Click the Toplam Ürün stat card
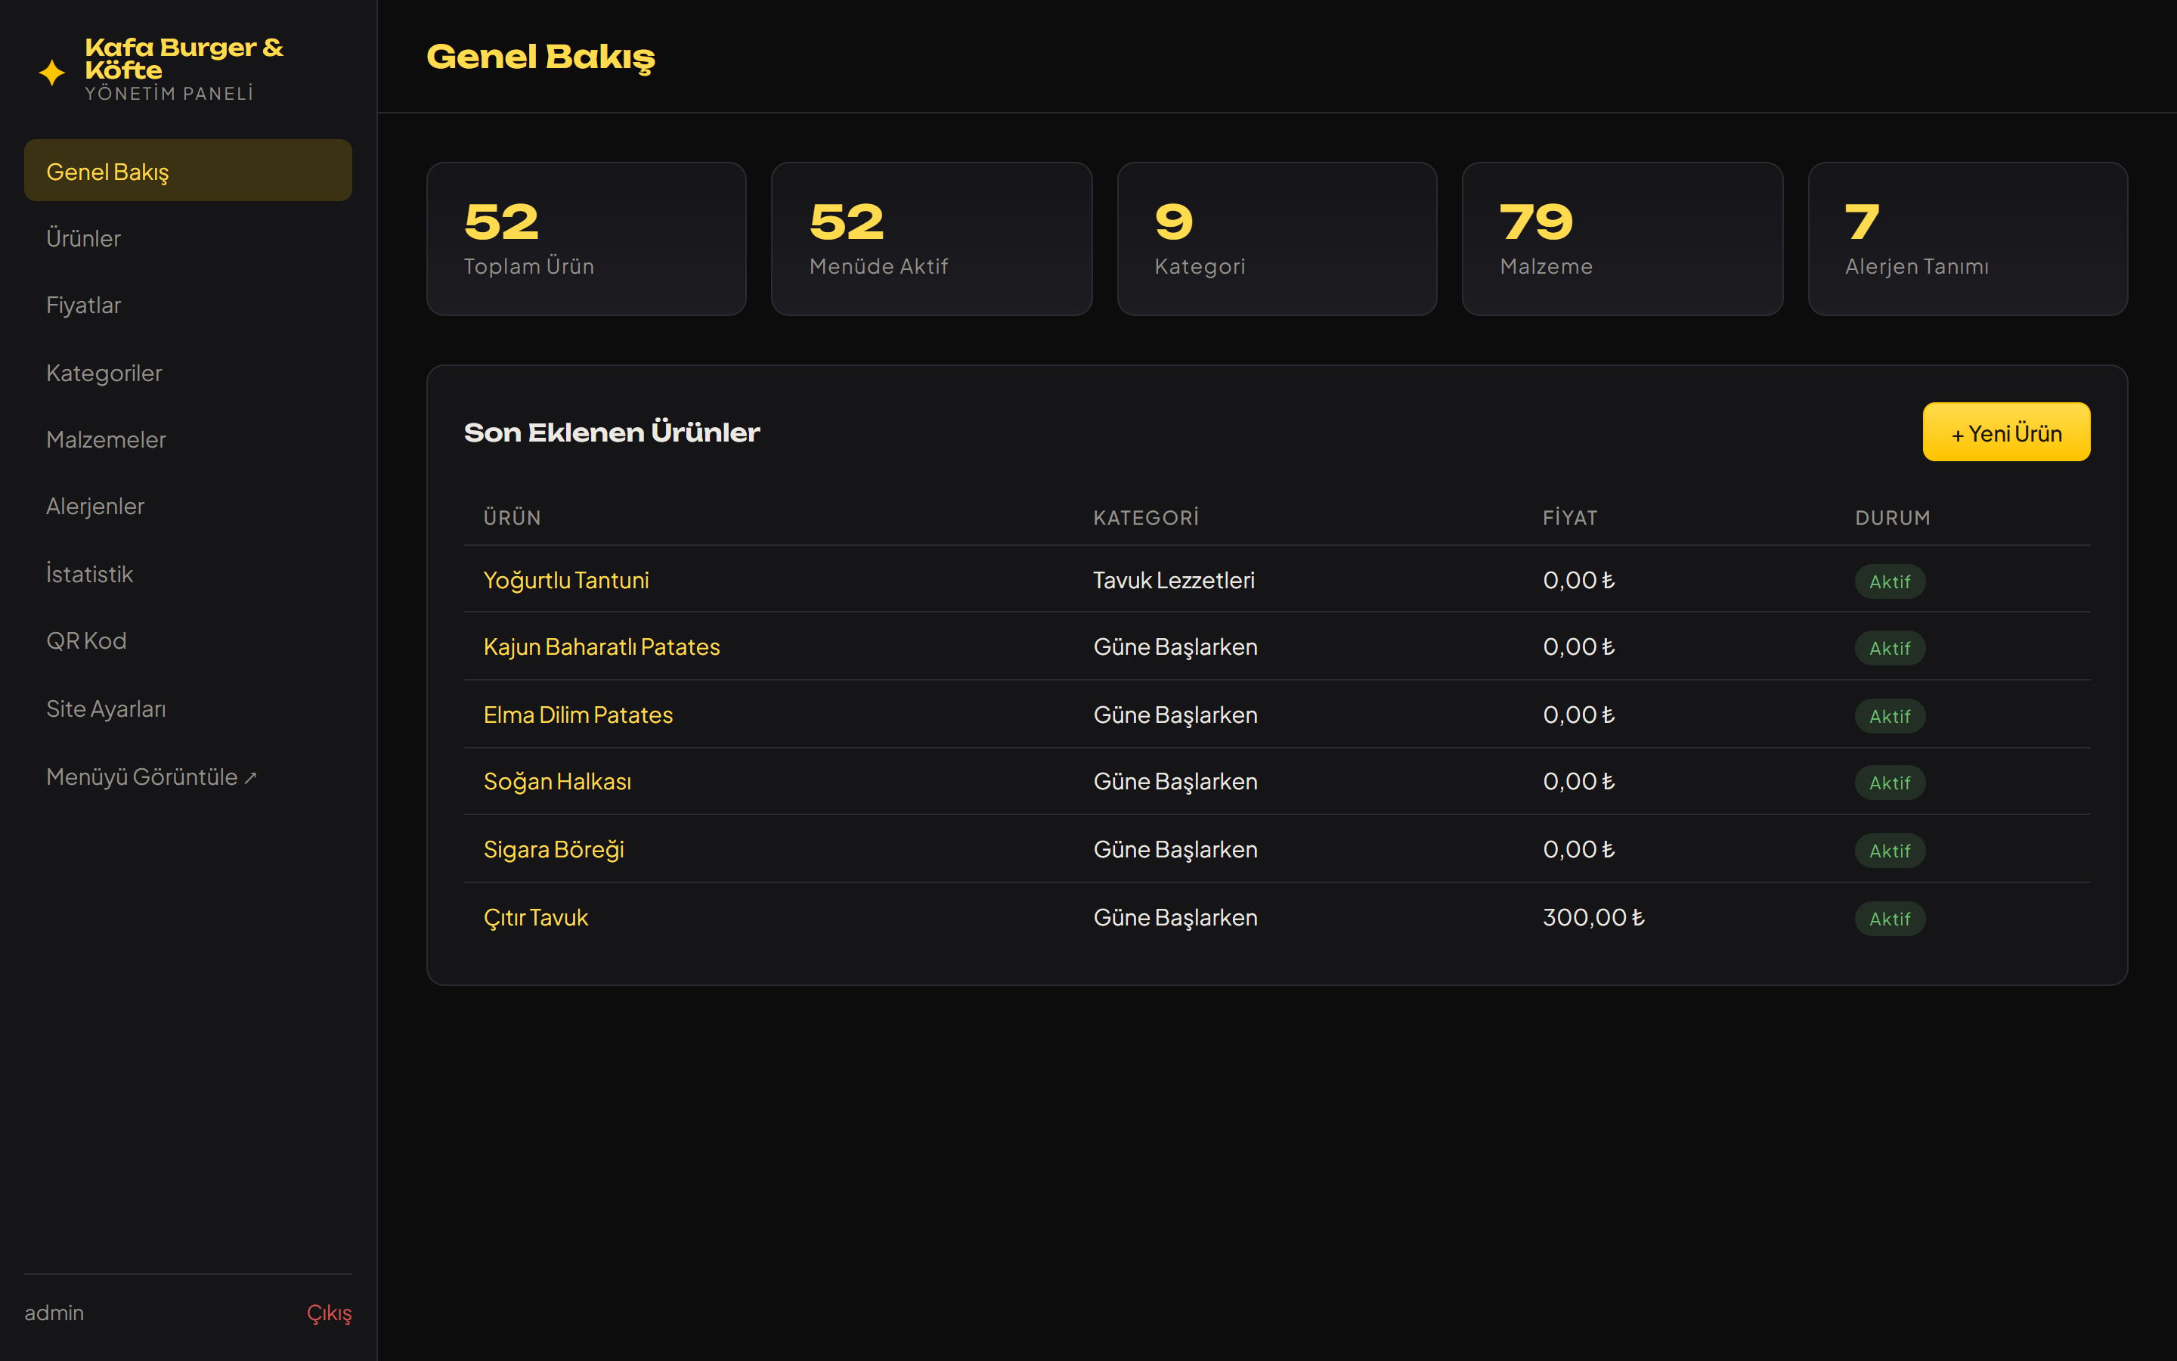This screenshot has width=2177, height=1361. tap(587, 238)
